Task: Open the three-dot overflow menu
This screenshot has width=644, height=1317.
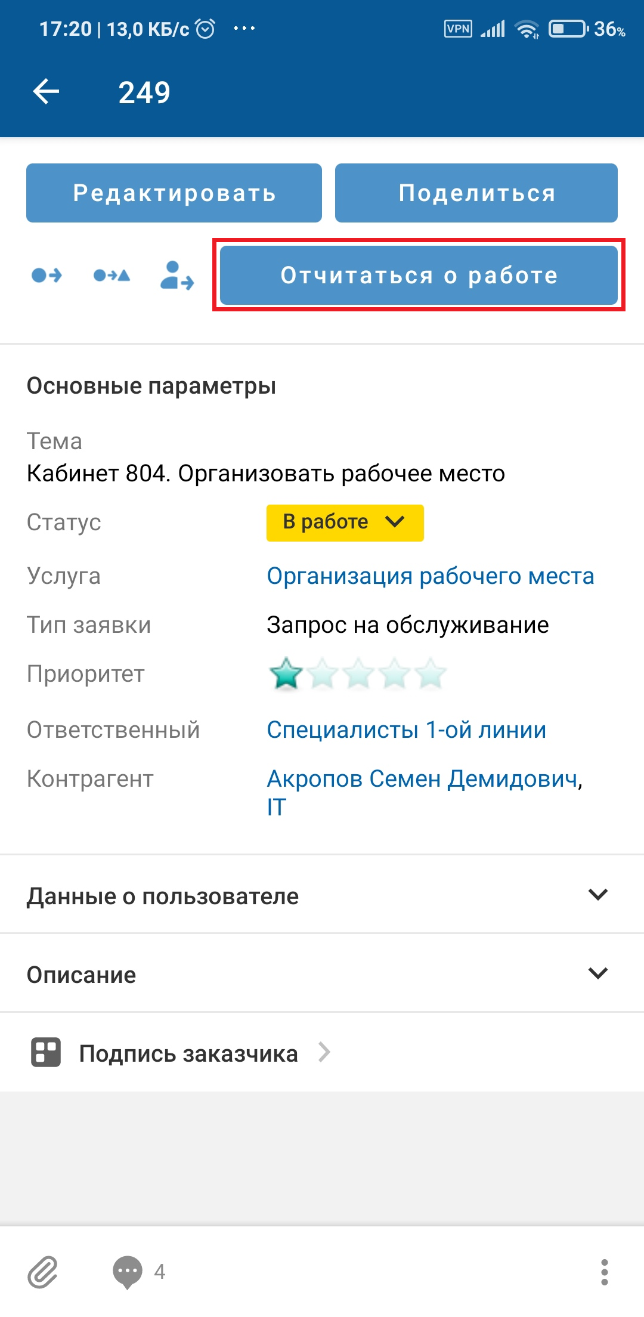Action: 604,1272
